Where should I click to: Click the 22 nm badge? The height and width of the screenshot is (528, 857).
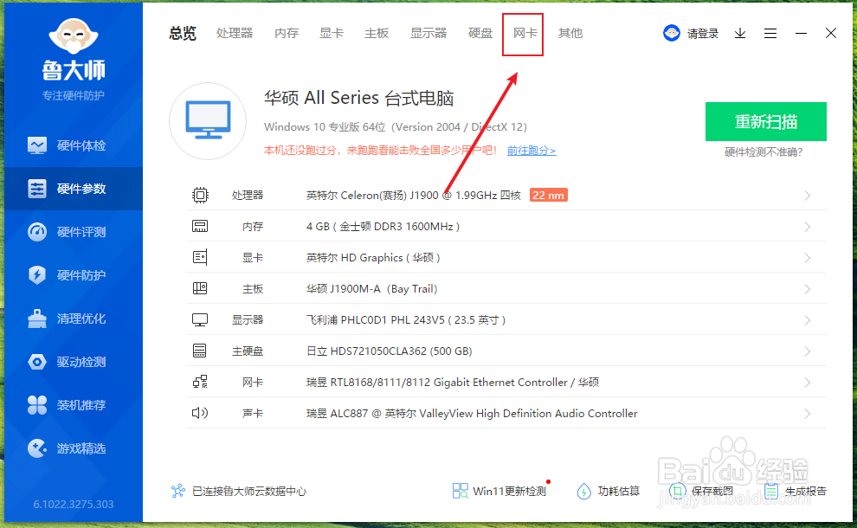(x=548, y=195)
